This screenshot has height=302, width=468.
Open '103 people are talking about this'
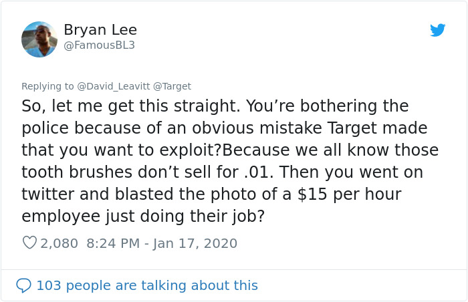[x=146, y=285]
